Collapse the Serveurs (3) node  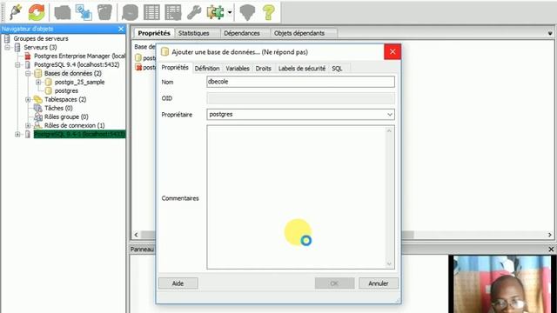tap(7, 47)
